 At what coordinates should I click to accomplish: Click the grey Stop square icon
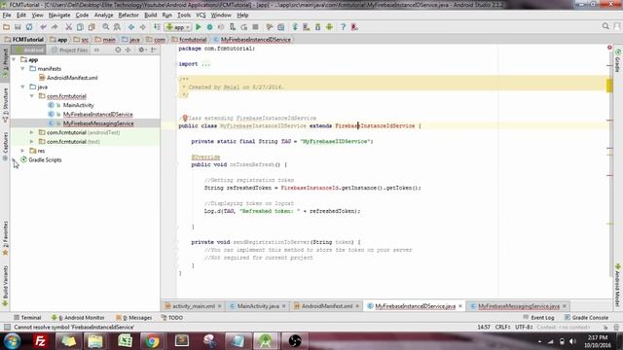(x=255, y=27)
